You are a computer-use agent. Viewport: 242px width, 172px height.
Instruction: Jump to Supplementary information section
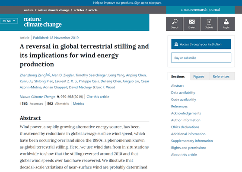192,141
